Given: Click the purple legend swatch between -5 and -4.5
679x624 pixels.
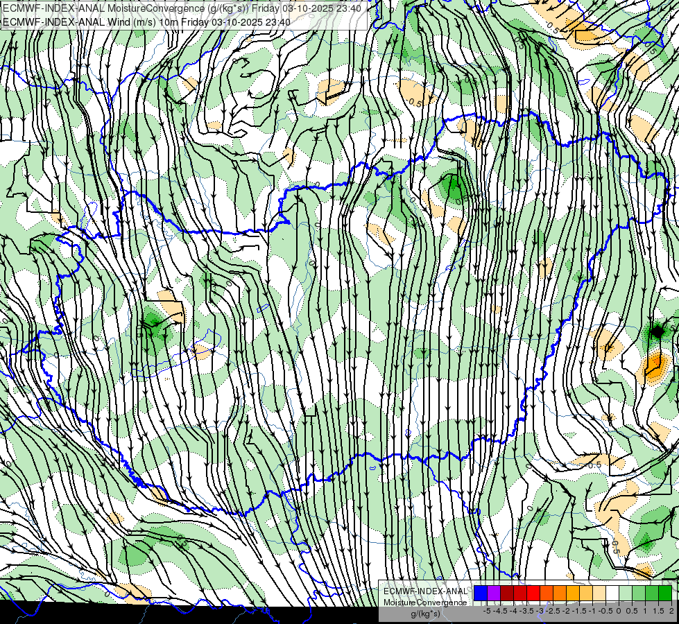Looking at the screenshot, I should [x=494, y=593].
